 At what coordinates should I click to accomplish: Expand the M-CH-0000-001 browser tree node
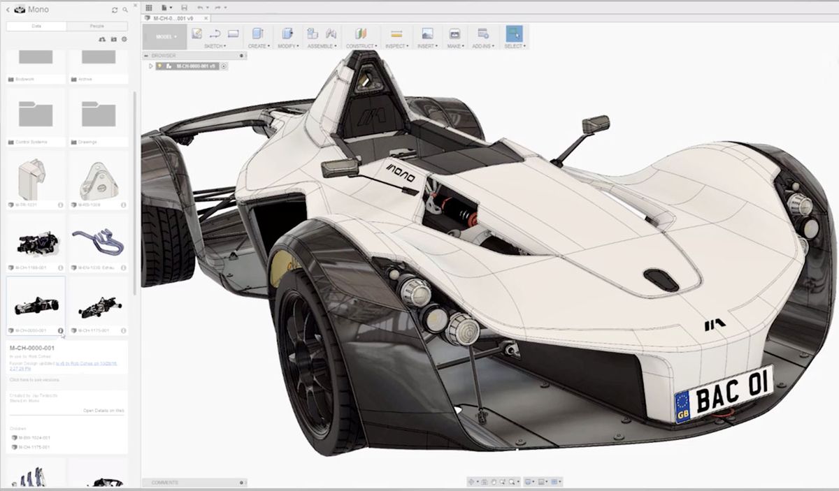pos(151,66)
